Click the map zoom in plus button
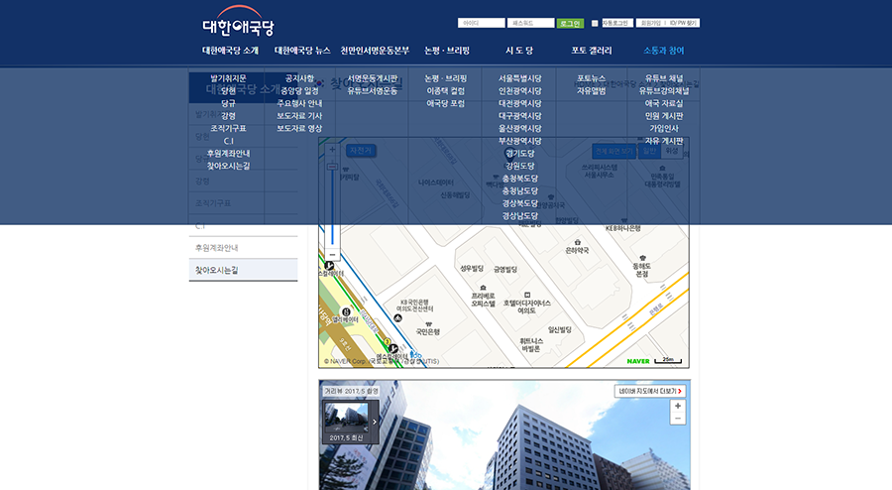This screenshot has height=490, width=892. point(332,151)
